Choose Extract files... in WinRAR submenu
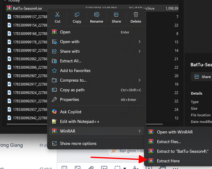212x169 pixels. click(178, 142)
